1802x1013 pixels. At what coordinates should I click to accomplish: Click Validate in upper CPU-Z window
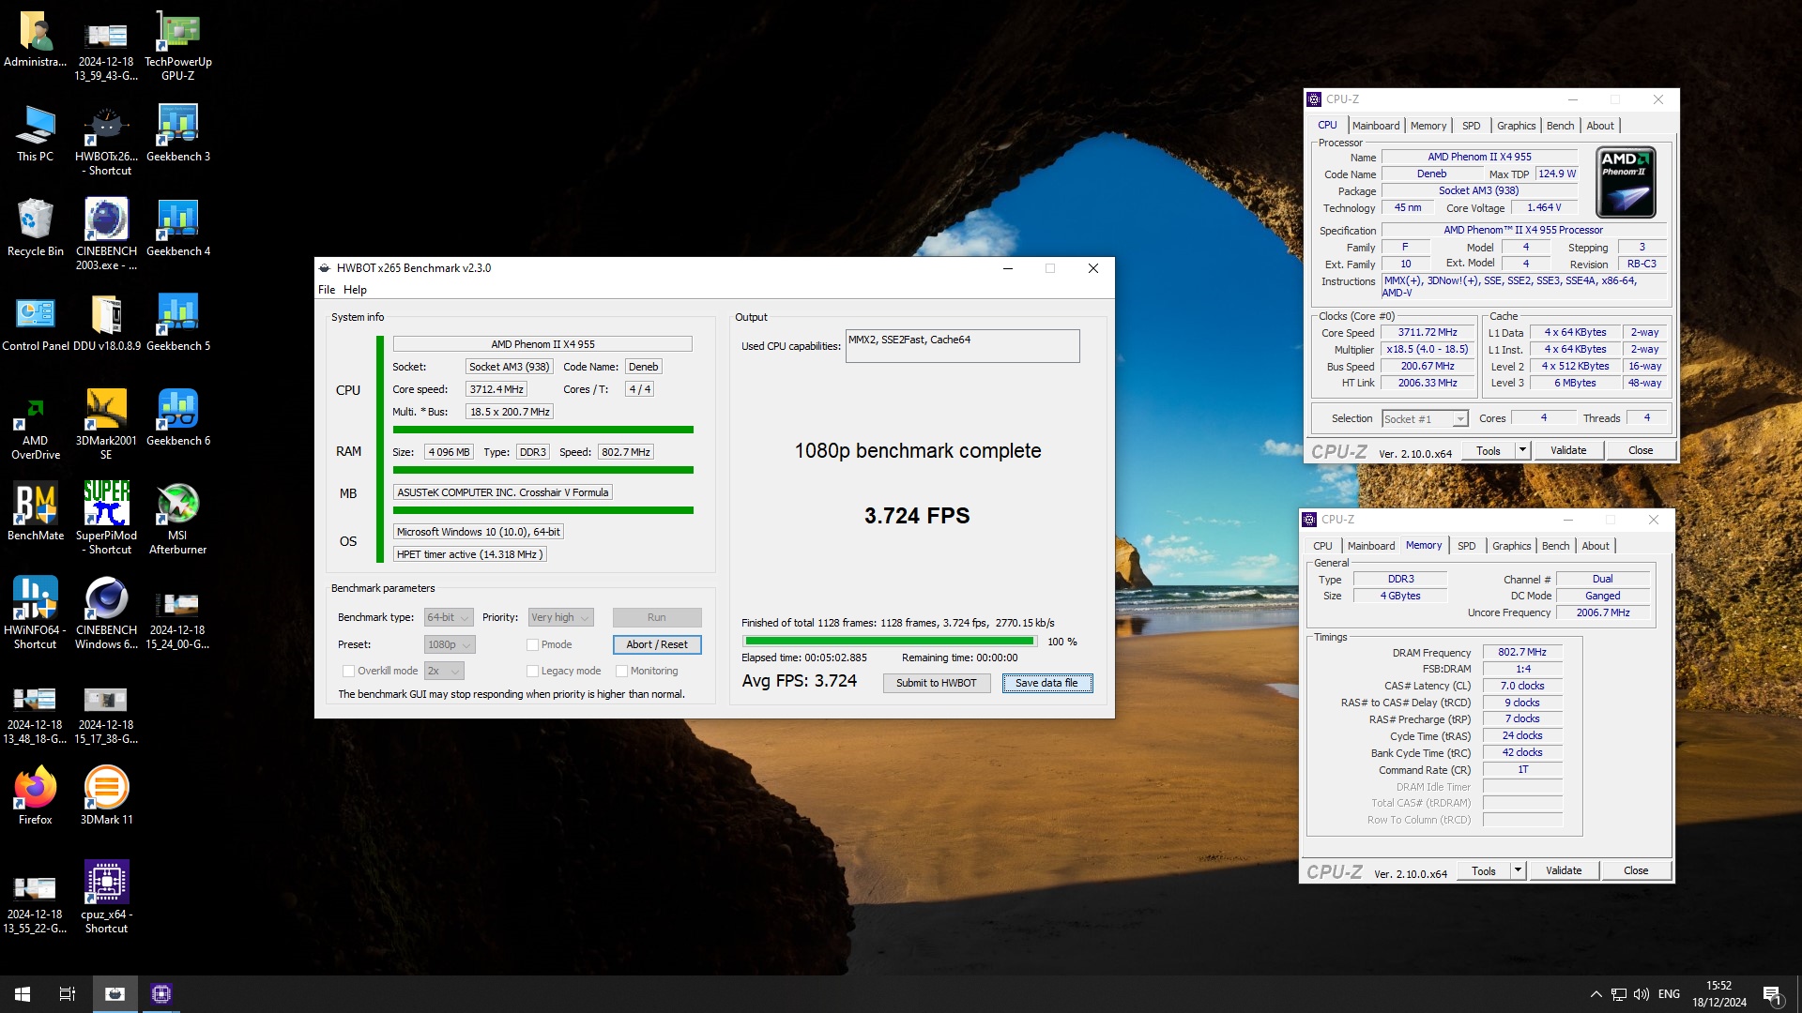(x=1568, y=450)
